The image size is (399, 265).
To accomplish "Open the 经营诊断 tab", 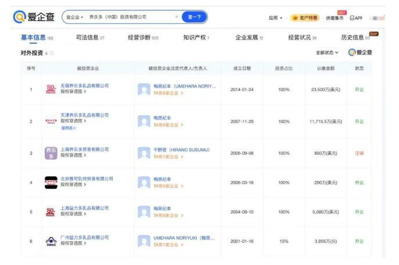I will click(x=143, y=38).
